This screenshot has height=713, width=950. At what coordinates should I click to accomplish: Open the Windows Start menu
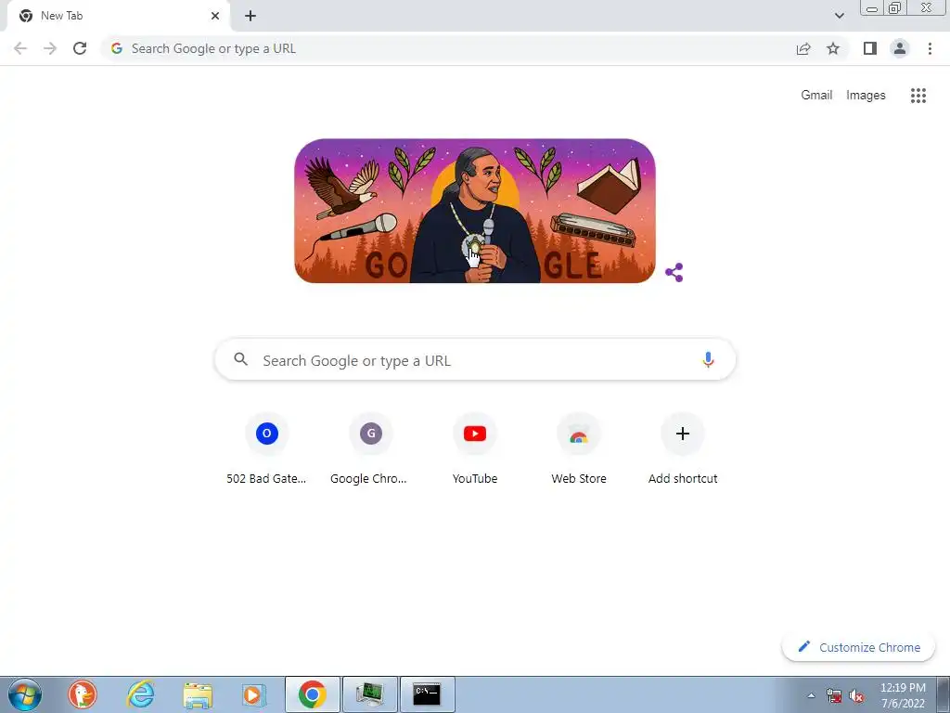[x=25, y=694]
